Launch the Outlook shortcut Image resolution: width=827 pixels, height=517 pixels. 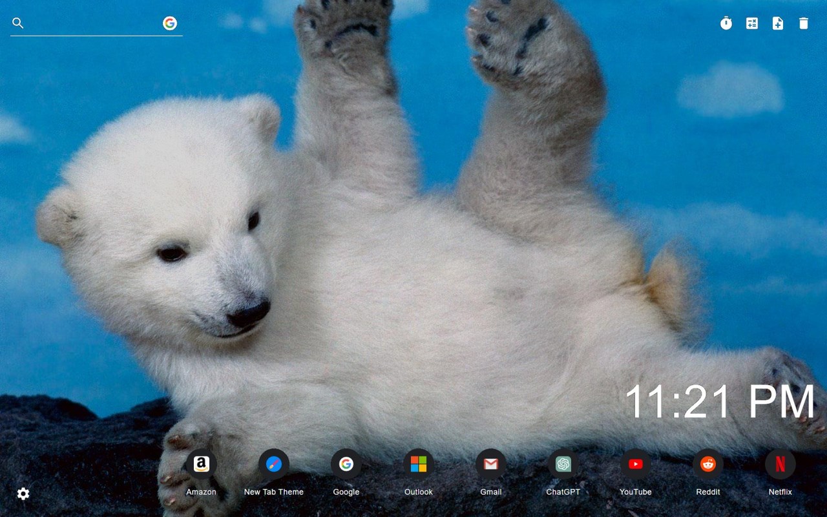pyautogui.click(x=419, y=464)
